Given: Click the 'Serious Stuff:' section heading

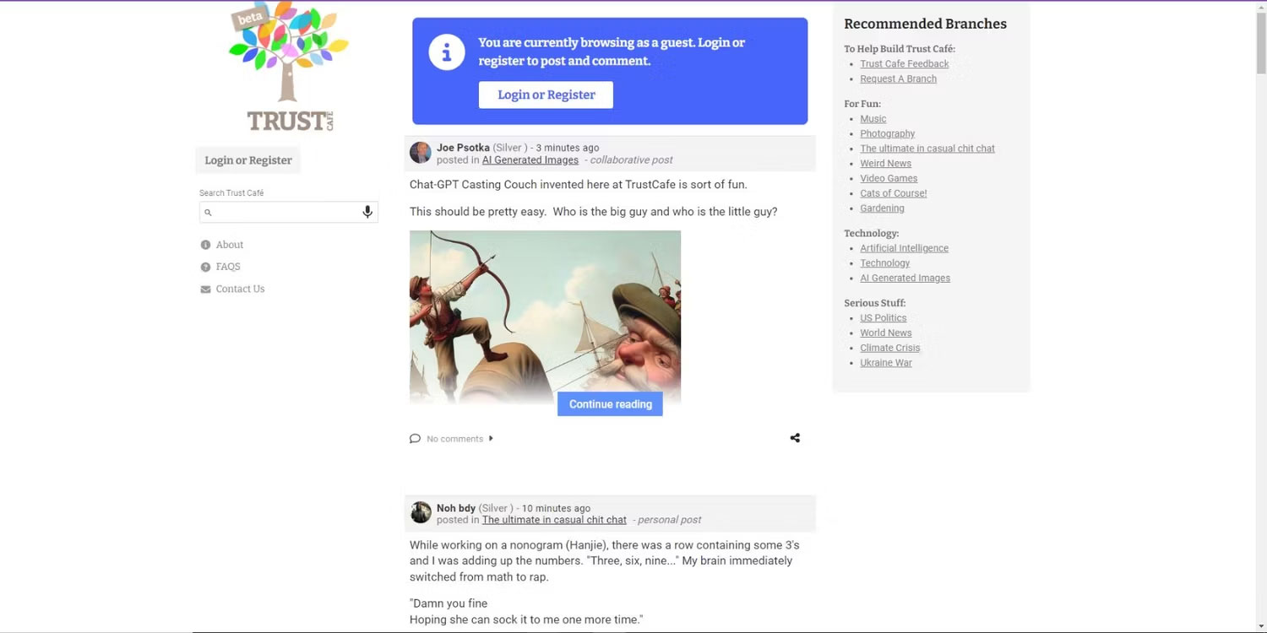Looking at the screenshot, I should point(875,303).
